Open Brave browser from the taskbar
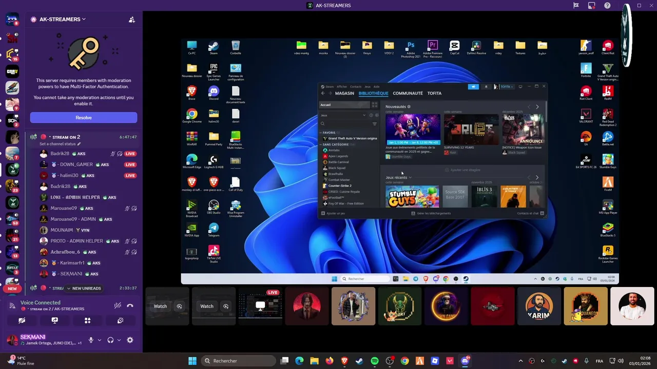Viewport: 657px width, 369px height. (x=344, y=361)
